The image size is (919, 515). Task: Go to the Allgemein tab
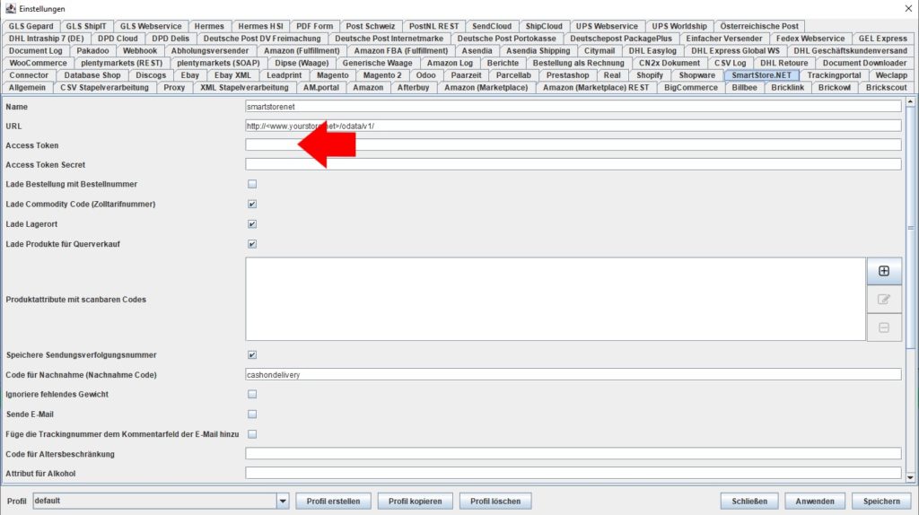point(27,87)
